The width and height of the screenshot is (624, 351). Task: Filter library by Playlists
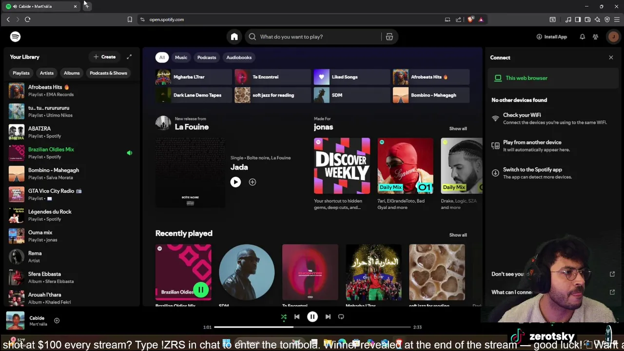[21, 73]
